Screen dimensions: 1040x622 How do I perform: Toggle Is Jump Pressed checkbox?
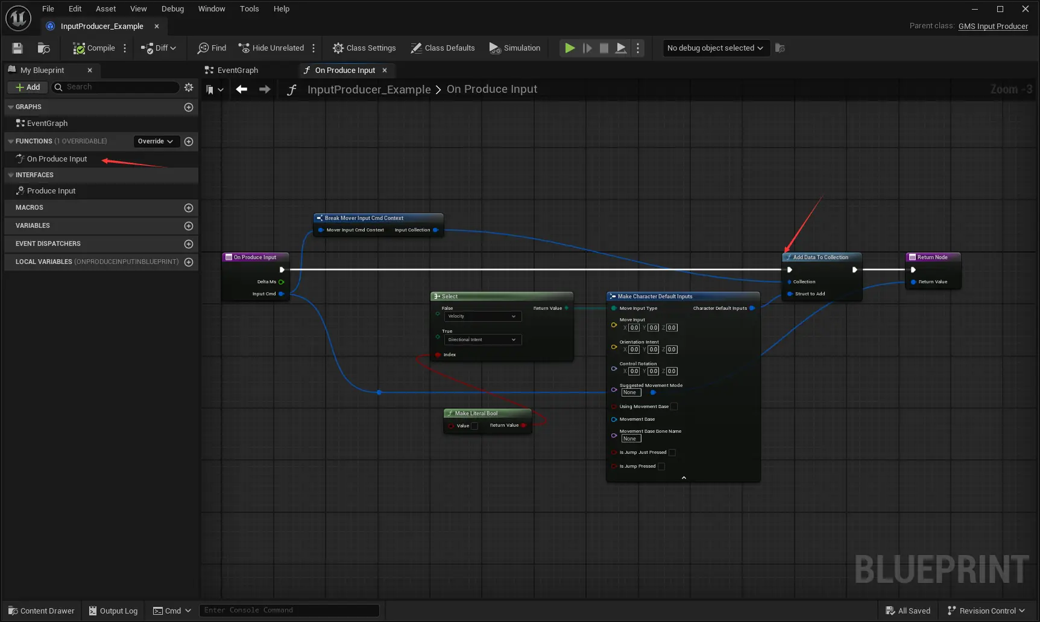(661, 466)
